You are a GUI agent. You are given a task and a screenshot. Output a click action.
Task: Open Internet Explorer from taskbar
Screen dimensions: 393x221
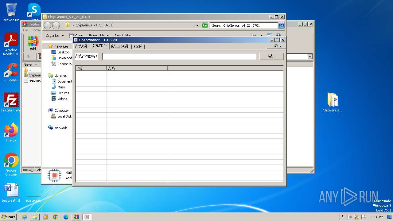point(24,217)
